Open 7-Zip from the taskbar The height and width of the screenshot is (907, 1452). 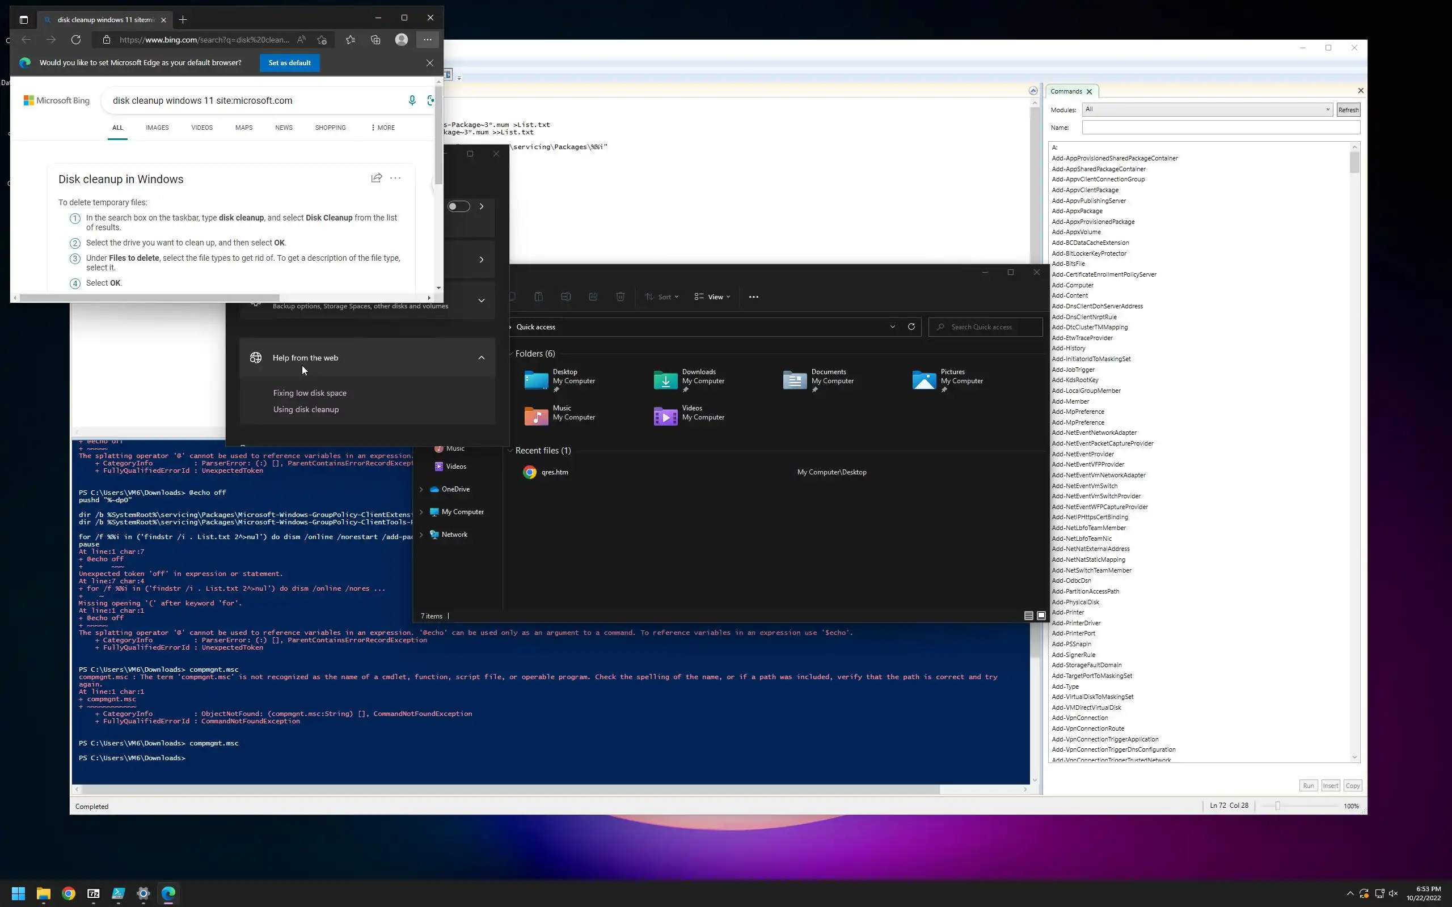(x=94, y=893)
